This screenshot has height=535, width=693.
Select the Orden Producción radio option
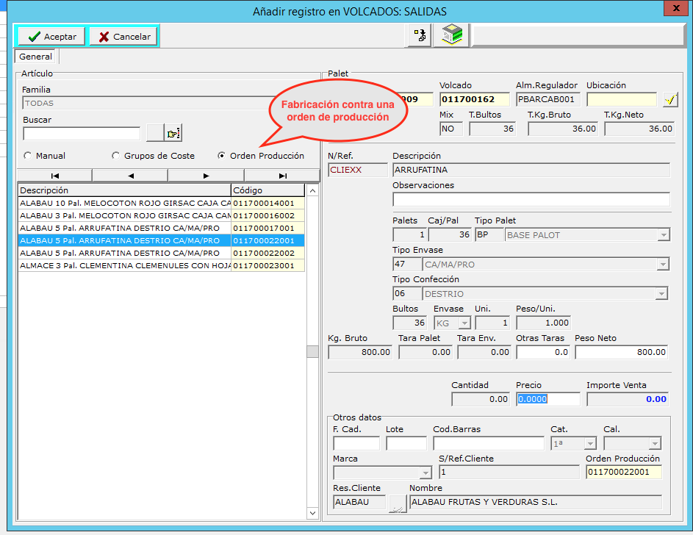point(222,156)
